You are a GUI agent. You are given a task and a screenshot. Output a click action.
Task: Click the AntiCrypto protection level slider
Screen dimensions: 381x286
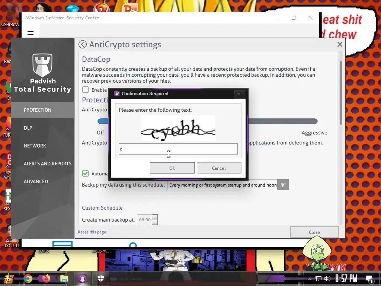tap(208, 121)
